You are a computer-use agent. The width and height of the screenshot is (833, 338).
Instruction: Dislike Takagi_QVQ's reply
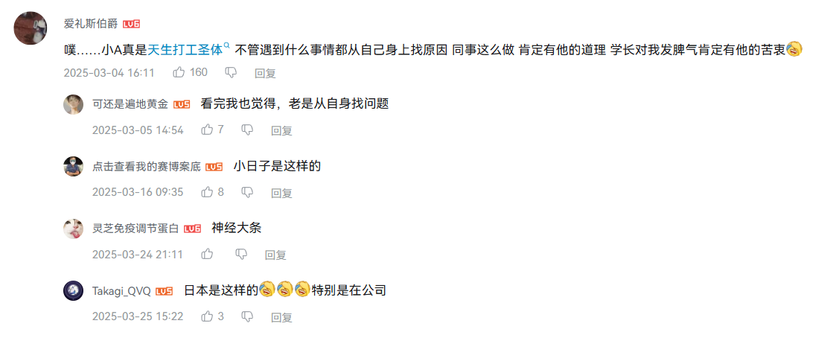247,316
